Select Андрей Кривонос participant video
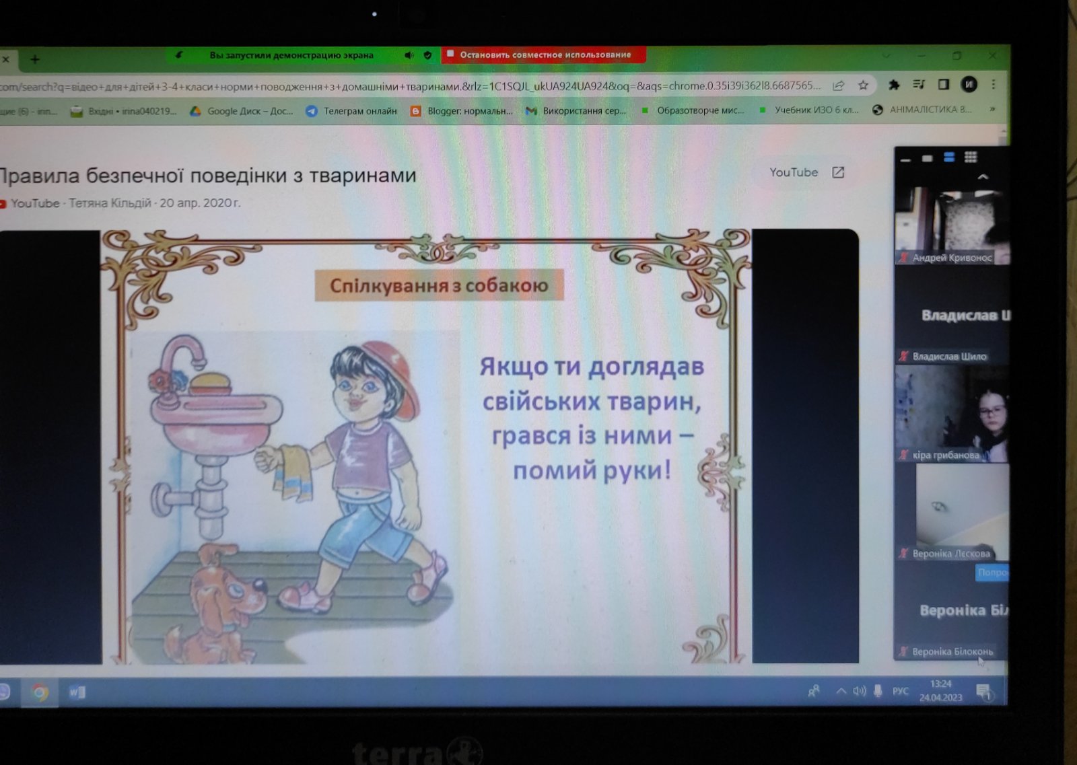 [x=952, y=226]
